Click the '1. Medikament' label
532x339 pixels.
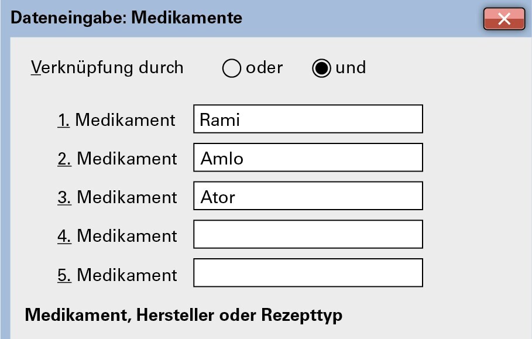point(116,120)
